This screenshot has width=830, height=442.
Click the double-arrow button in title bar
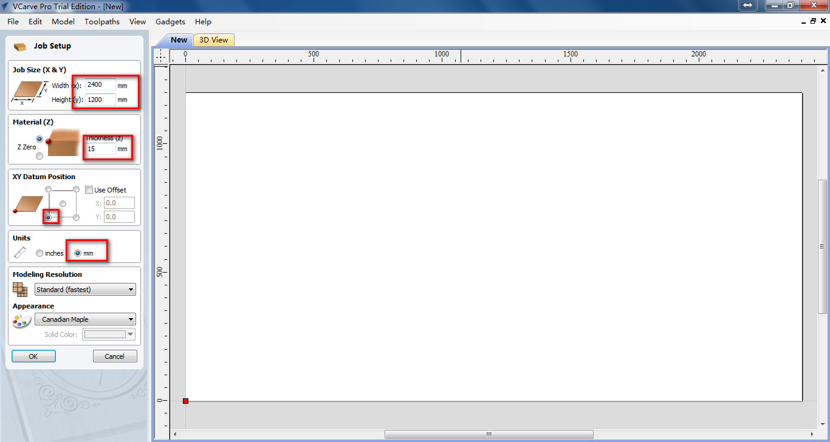tap(747, 5)
